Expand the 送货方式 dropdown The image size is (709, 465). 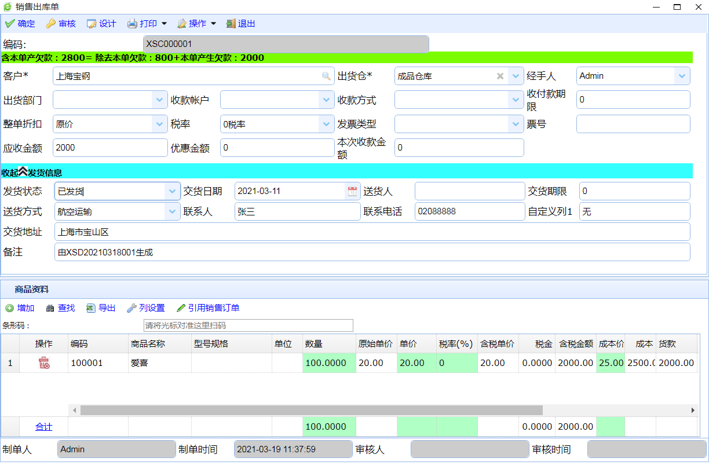(x=172, y=211)
